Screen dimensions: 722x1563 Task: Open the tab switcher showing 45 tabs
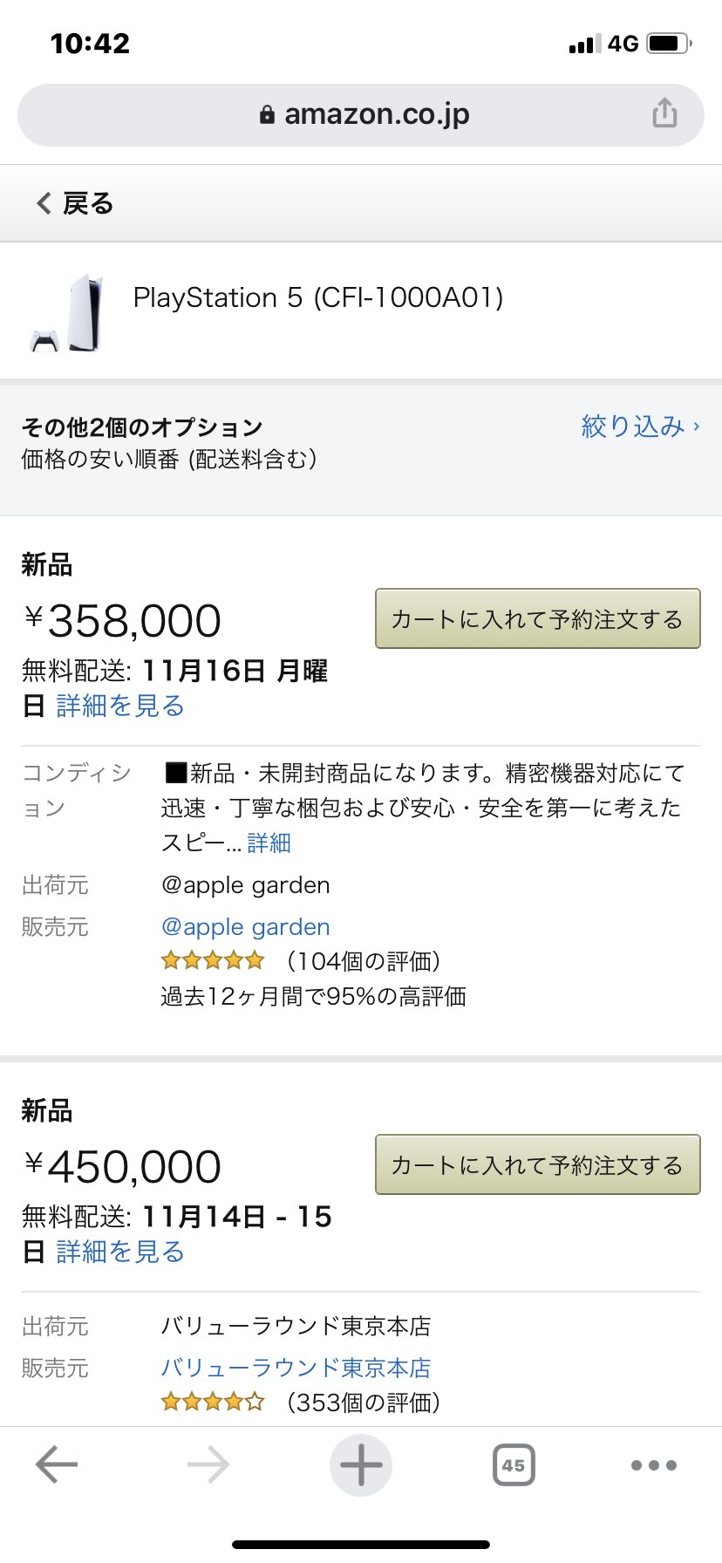(514, 1464)
